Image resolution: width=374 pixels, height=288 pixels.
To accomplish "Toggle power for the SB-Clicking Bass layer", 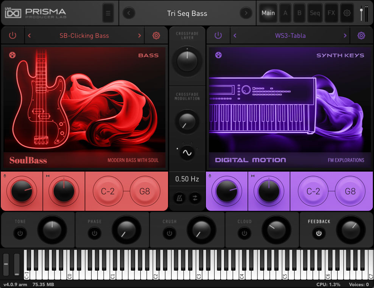I will click(x=12, y=36).
